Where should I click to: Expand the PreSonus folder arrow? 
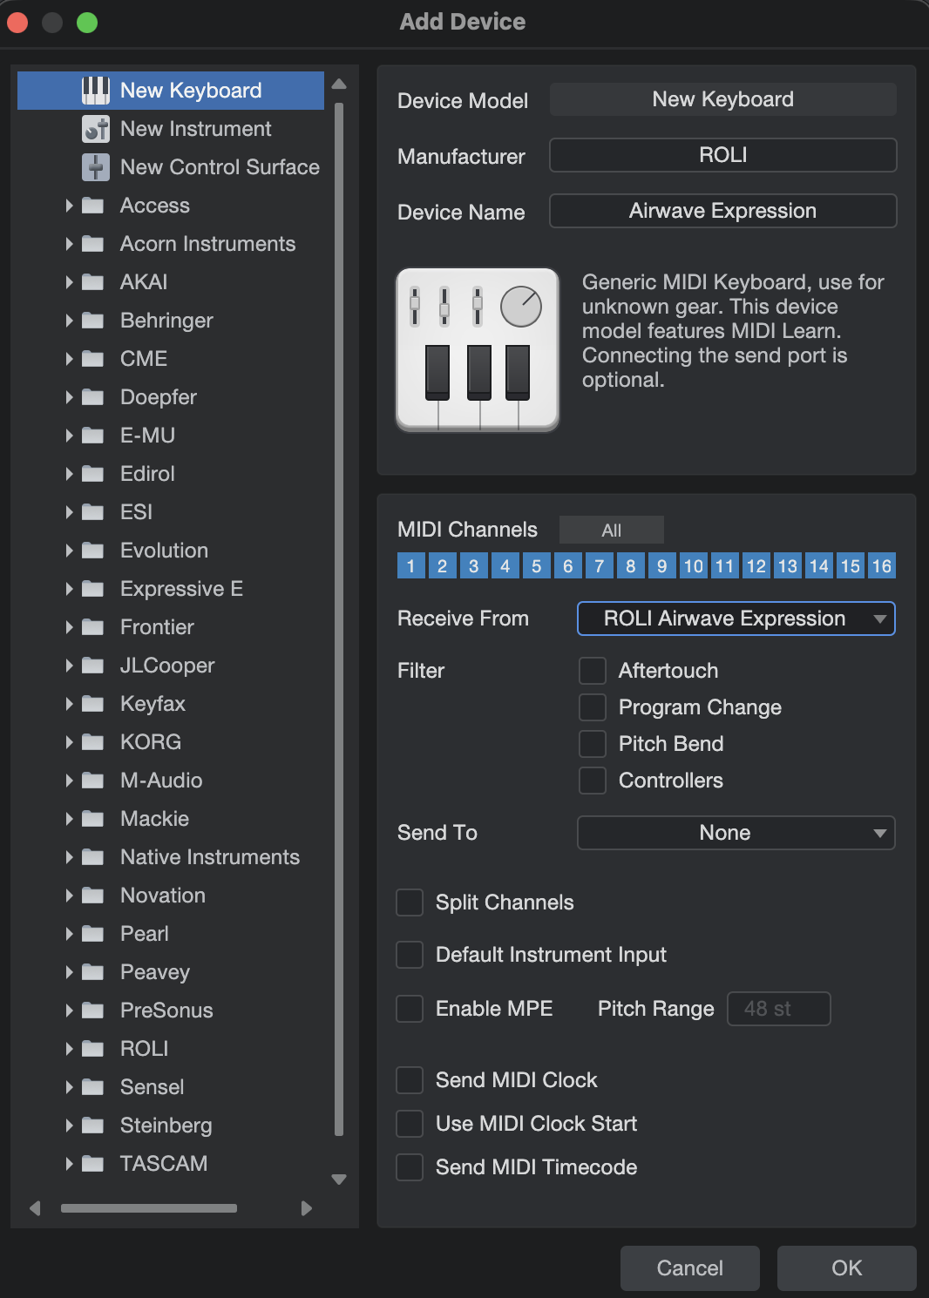tap(69, 1011)
